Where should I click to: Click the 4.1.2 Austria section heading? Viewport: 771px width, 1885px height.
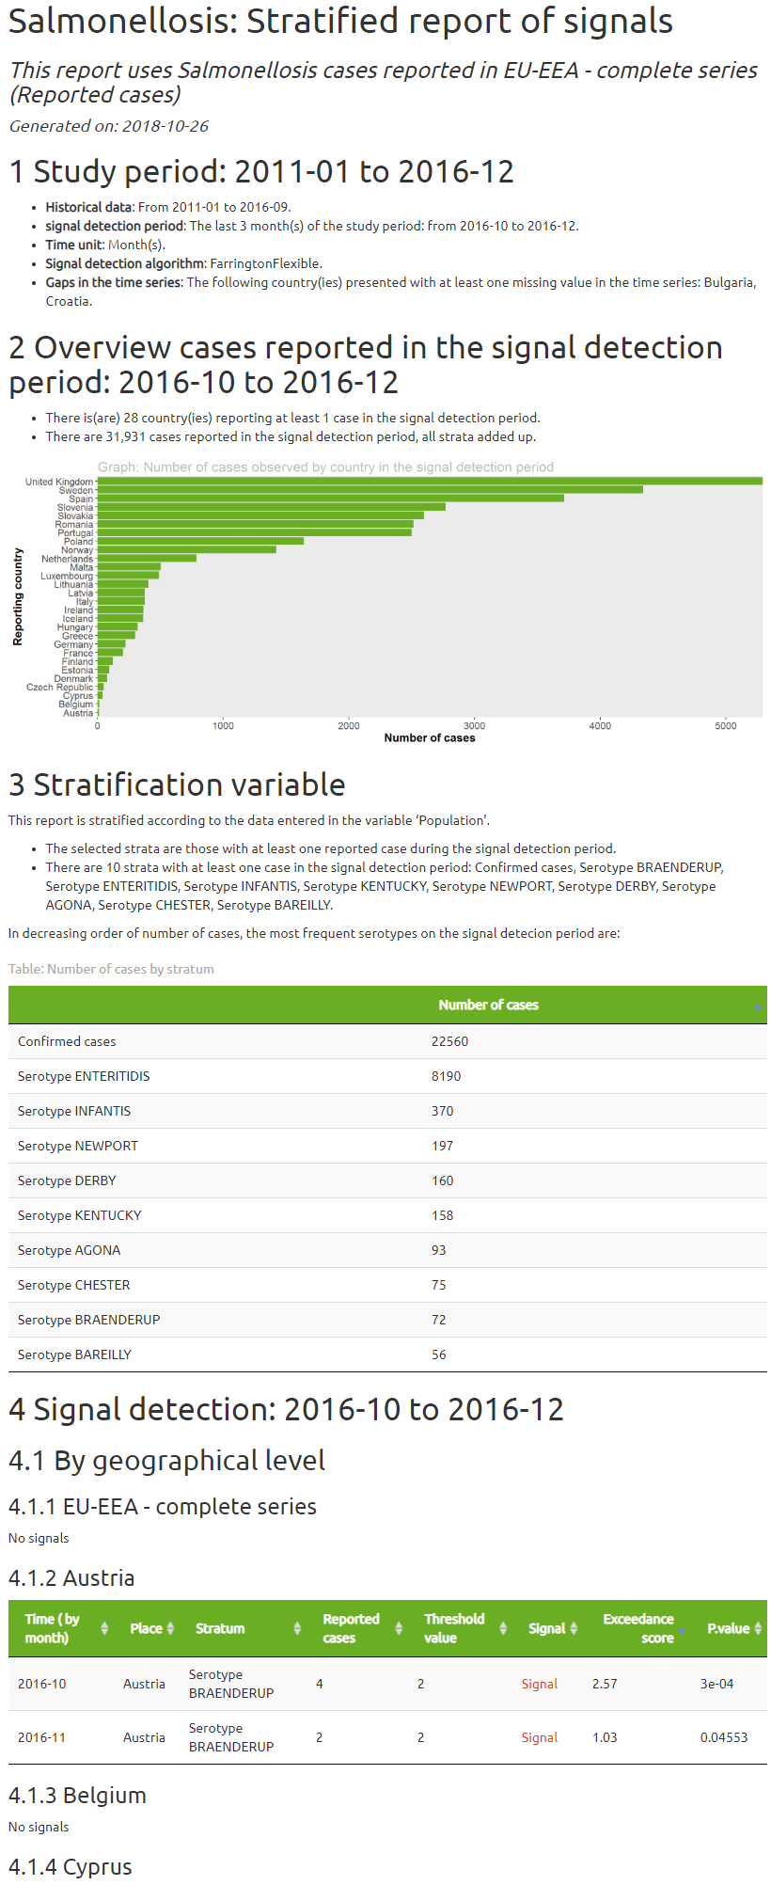click(x=71, y=1577)
